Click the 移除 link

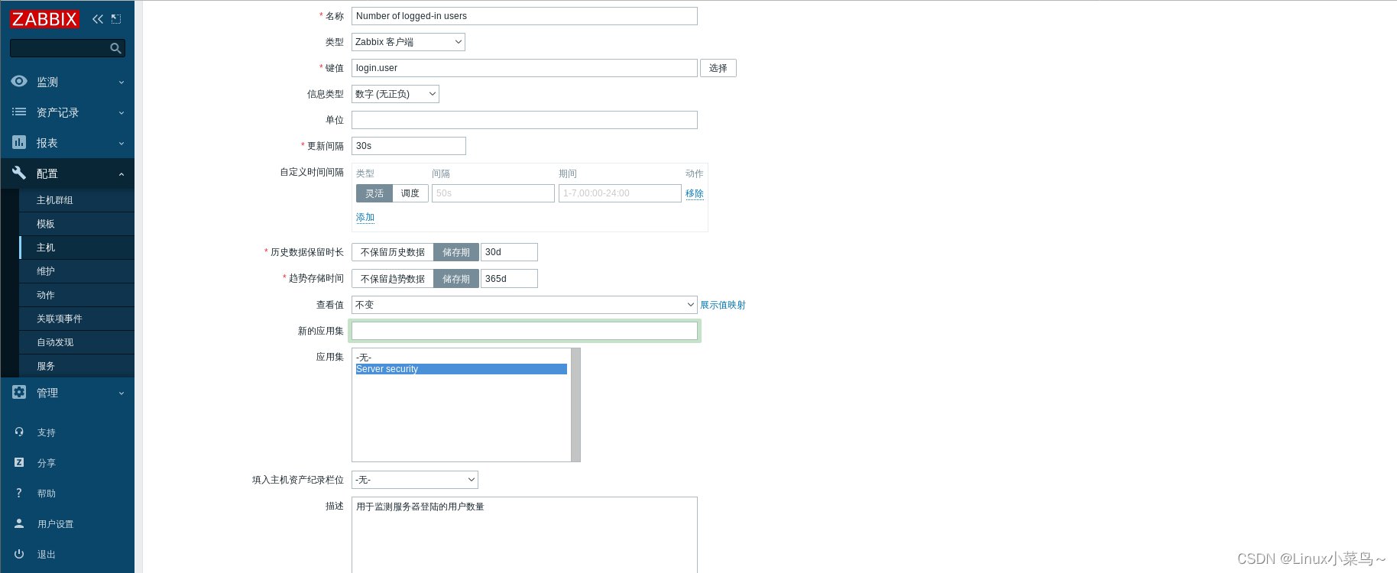pos(695,194)
